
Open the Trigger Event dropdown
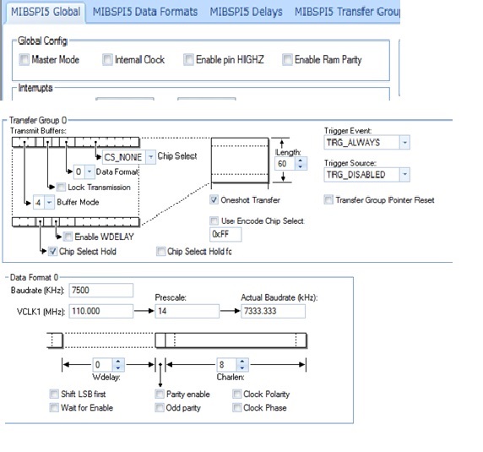coord(404,142)
